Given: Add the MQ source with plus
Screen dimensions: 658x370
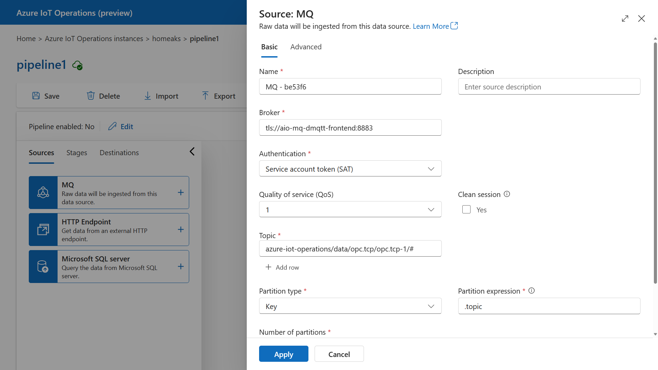Looking at the screenshot, I should [181, 193].
